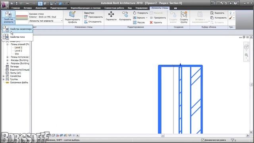Click Отсоединить top/base button
This screenshot has height=143, width=254.
(93, 22)
